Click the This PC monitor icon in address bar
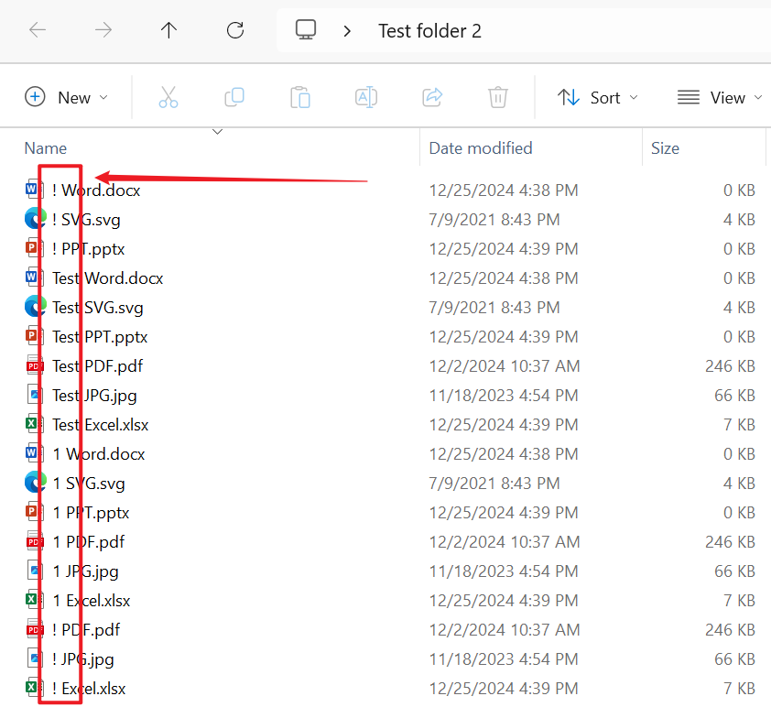This screenshot has width=771, height=707. click(x=306, y=30)
